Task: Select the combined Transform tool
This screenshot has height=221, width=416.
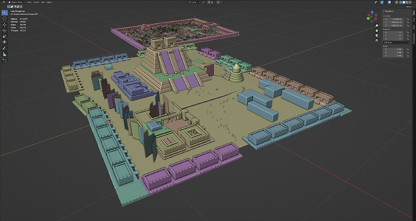Action: pyautogui.click(x=4, y=42)
